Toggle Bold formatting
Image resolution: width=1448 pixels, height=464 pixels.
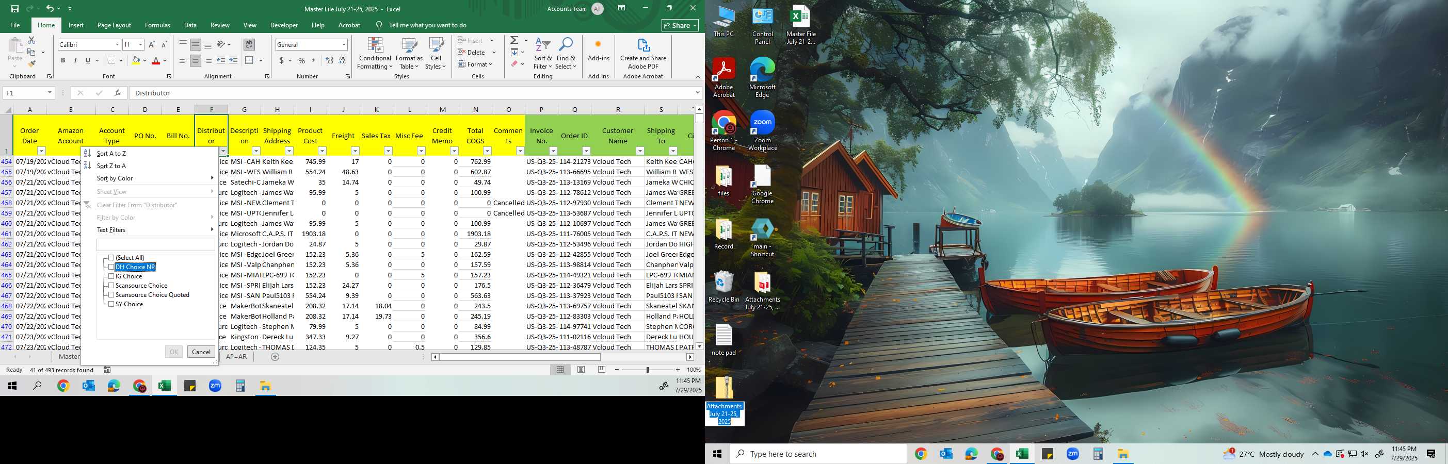[x=63, y=61]
